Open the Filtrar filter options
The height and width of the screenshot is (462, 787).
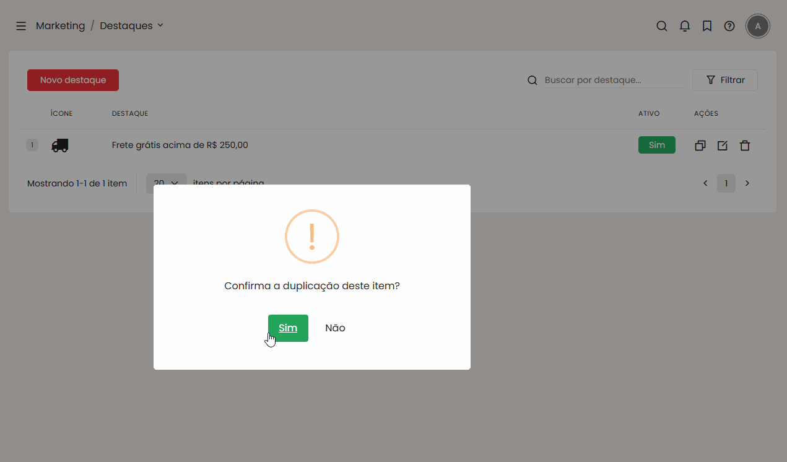coord(724,80)
